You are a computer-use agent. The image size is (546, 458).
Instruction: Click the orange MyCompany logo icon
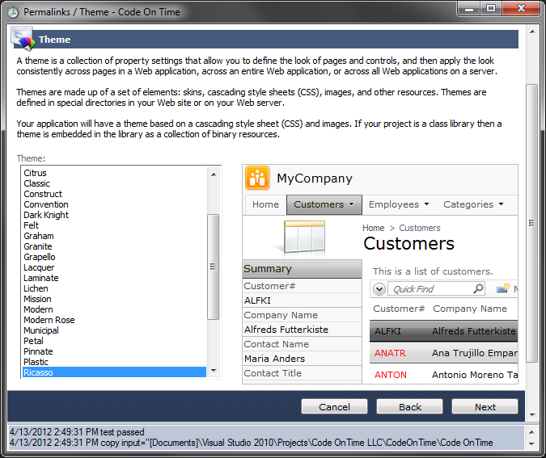click(x=257, y=178)
